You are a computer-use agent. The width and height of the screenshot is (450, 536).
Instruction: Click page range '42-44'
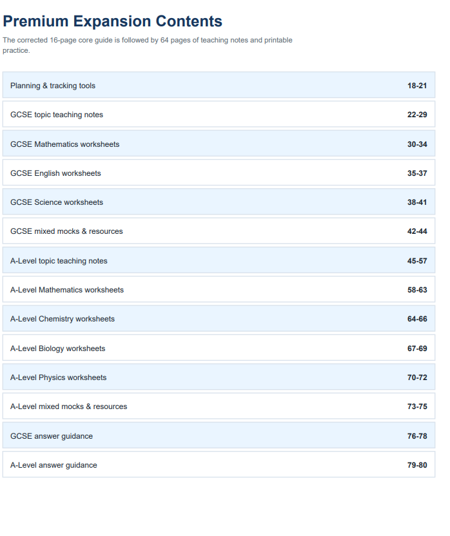(417, 231)
